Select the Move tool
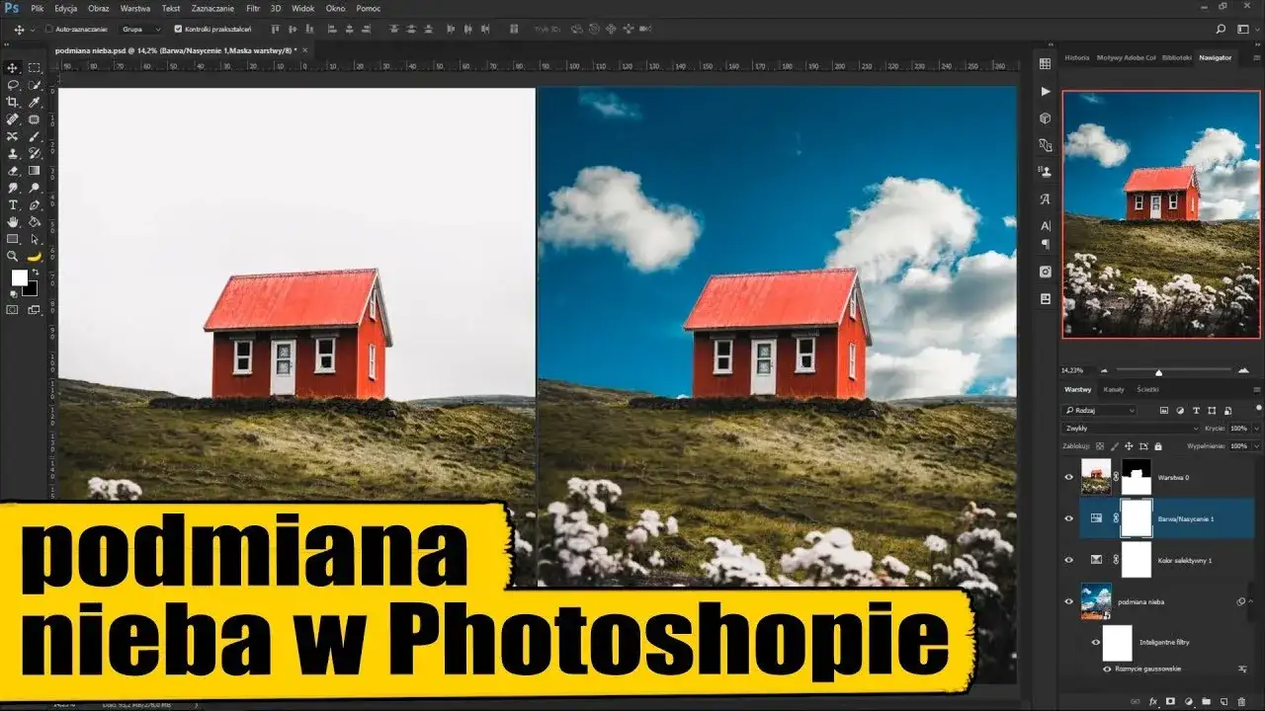Image resolution: width=1265 pixels, height=711 pixels. (x=14, y=69)
